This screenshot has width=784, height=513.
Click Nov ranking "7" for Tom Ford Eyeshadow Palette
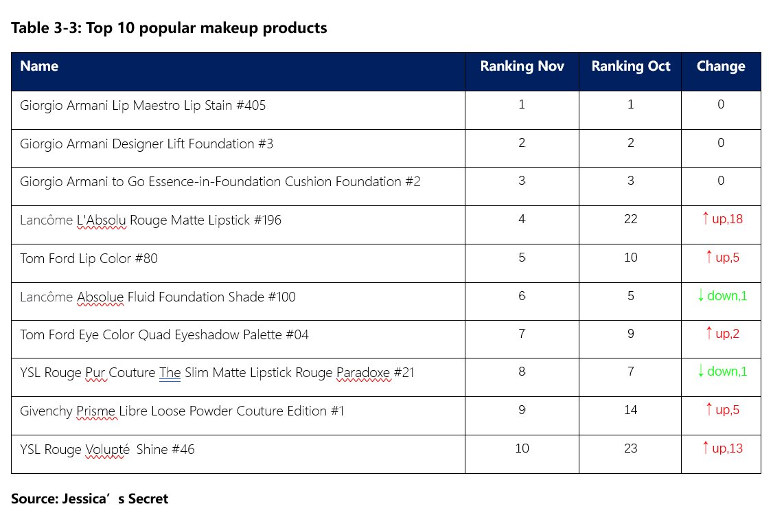point(522,334)
